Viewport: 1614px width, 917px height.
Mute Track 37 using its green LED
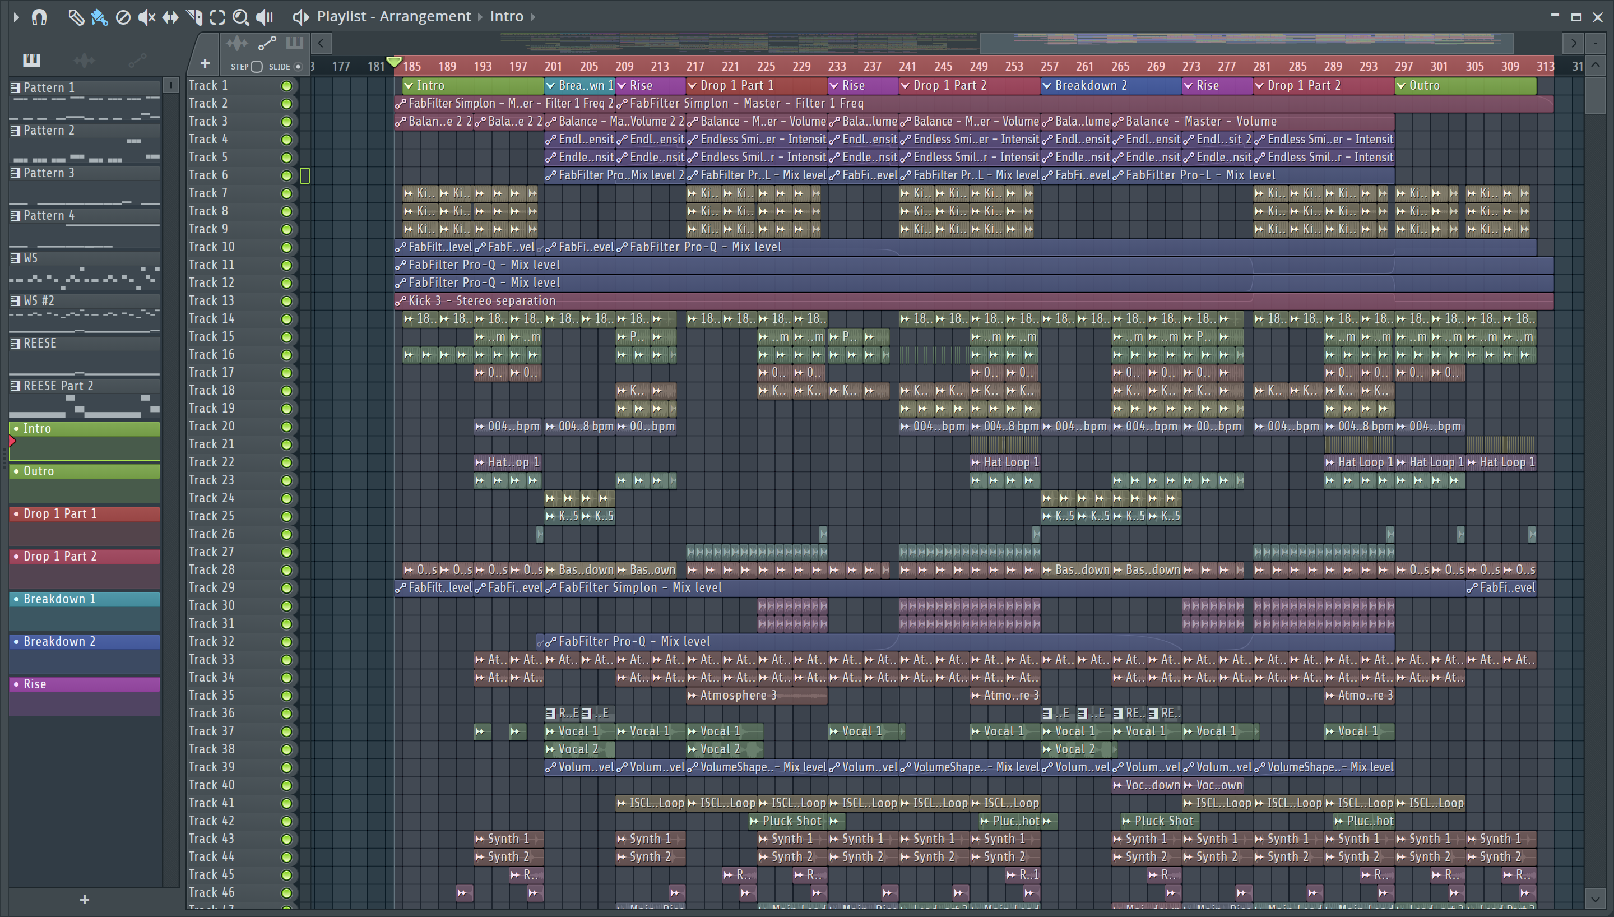point(286,731)
